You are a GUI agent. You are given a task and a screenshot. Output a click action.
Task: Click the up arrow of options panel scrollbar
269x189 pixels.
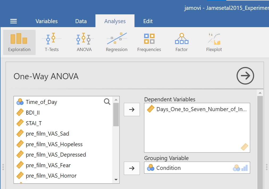[x=260, y=93]
